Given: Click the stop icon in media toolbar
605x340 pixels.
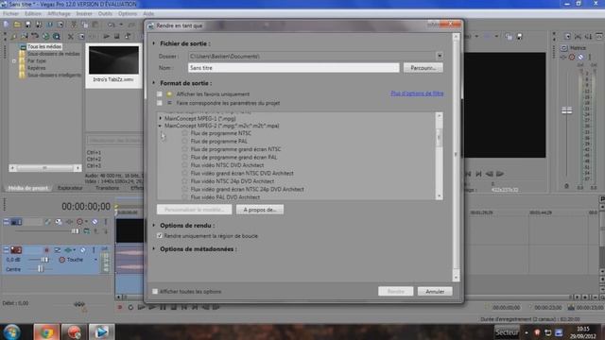Looking at the screenshot, I should (116, 36).
